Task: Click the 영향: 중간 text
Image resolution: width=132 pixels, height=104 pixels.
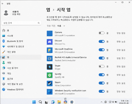Action: click(121, 58)
